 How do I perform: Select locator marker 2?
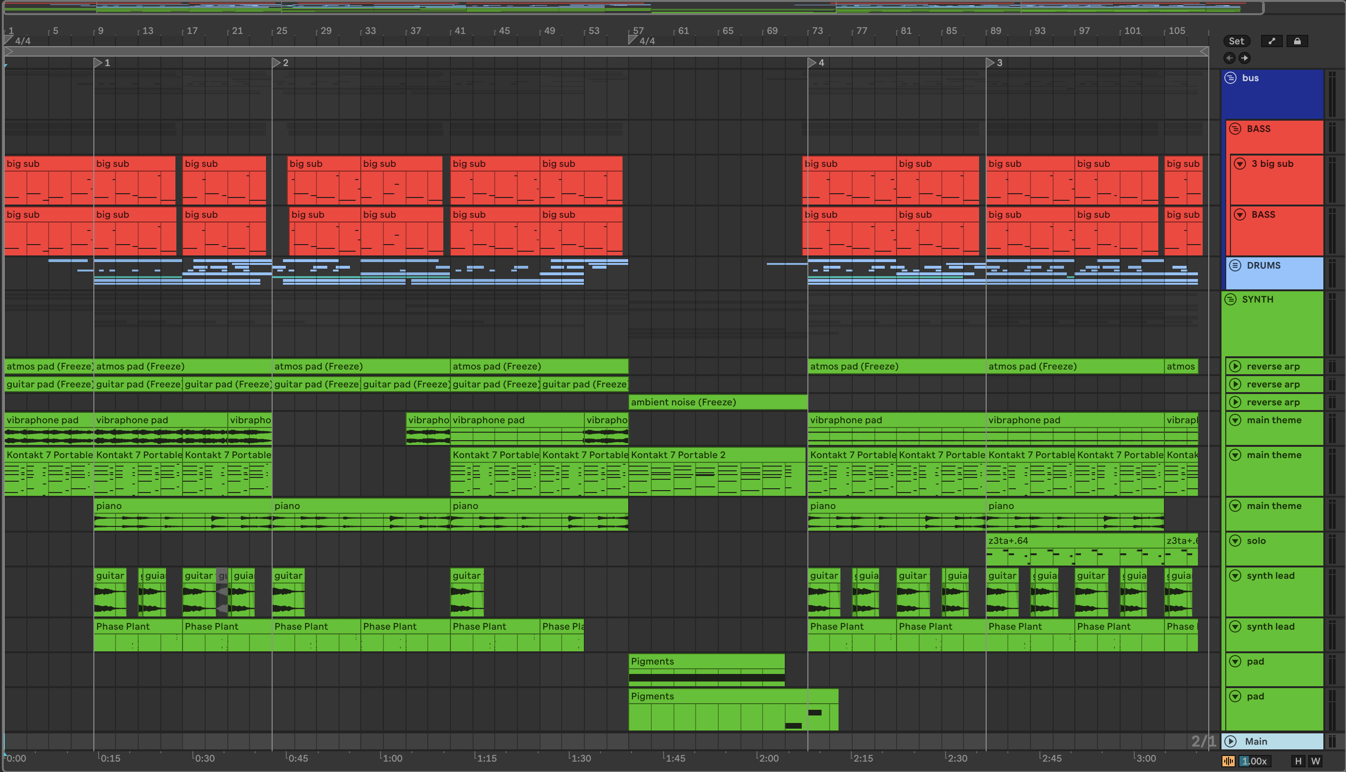point(276,63)
